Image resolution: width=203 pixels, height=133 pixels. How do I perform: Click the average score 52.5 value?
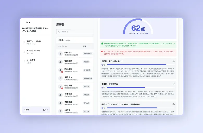click(x=136, y=33)
